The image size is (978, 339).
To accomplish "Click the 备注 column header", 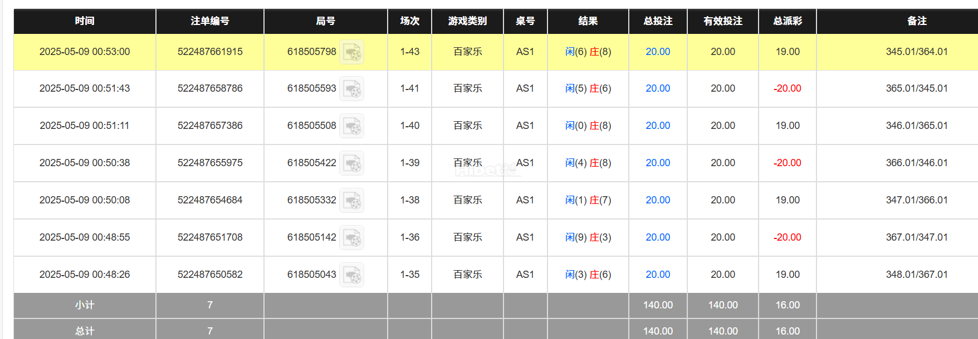I will [x=916, y=21].
